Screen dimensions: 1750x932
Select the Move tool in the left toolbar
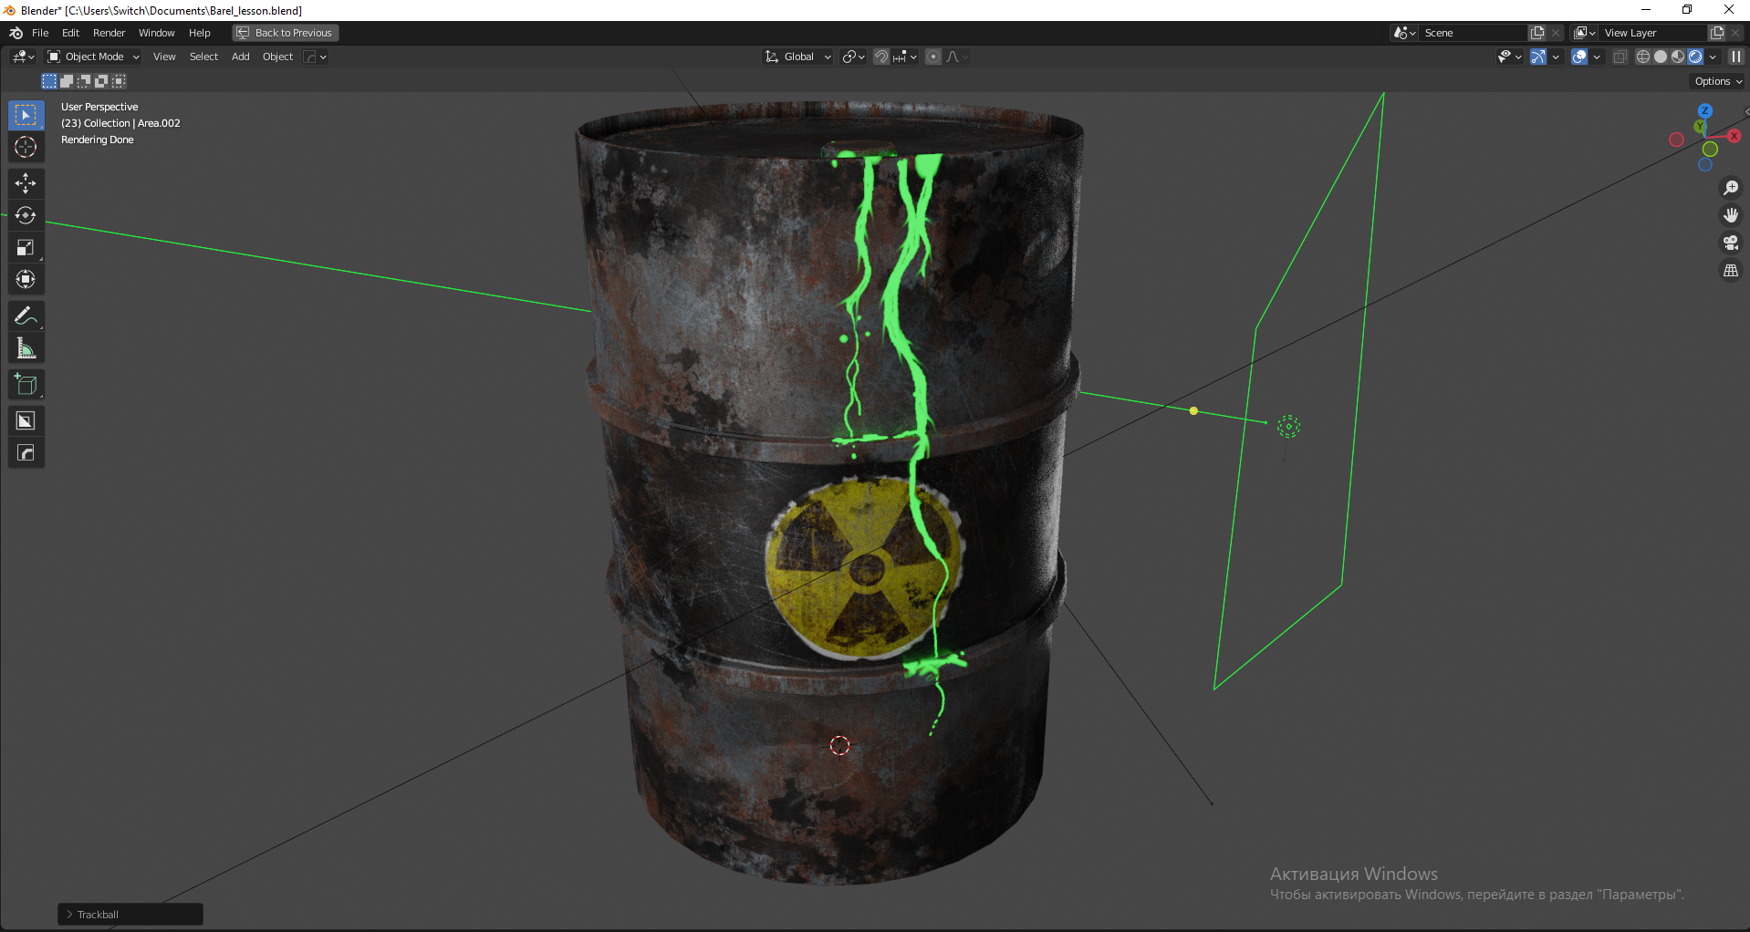point(26,183)
